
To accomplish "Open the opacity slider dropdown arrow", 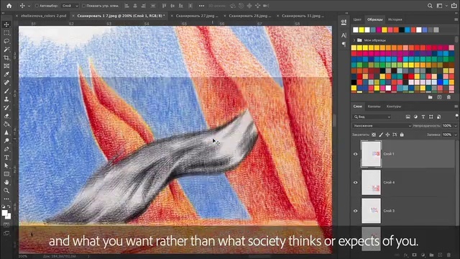I will (456, 126).
